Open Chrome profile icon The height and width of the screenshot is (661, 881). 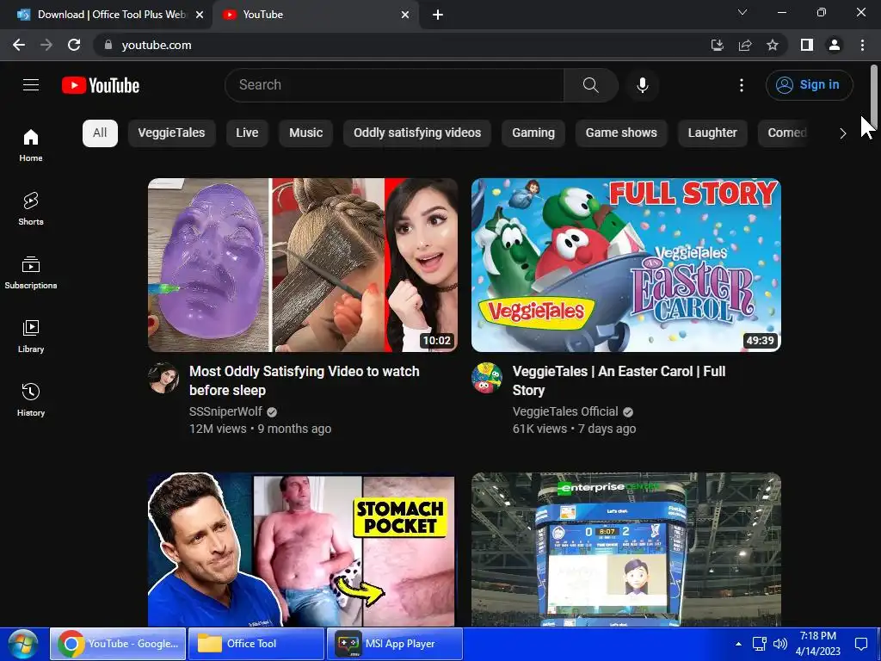pos(835,45)
